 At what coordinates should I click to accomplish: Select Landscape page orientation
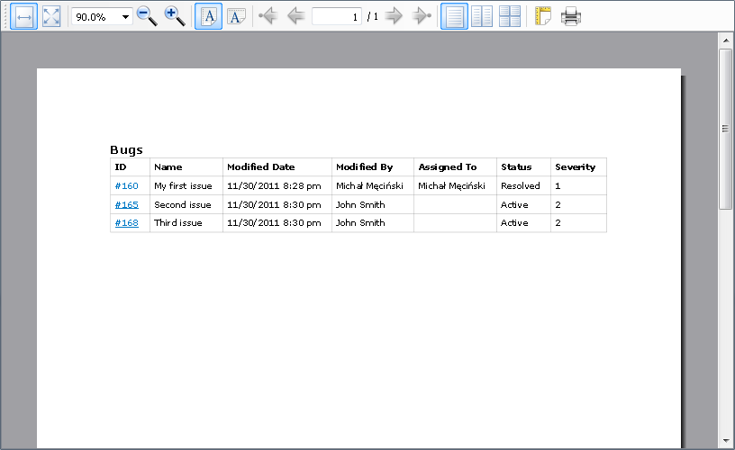tap(236, 16)
